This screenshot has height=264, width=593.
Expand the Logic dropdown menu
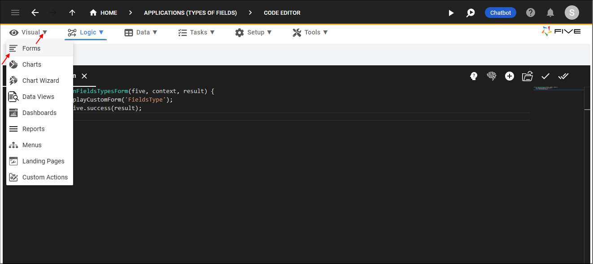point(86,32)
